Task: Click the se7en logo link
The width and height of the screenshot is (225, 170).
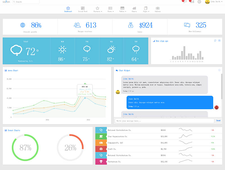Action: (x=6, y=2)
